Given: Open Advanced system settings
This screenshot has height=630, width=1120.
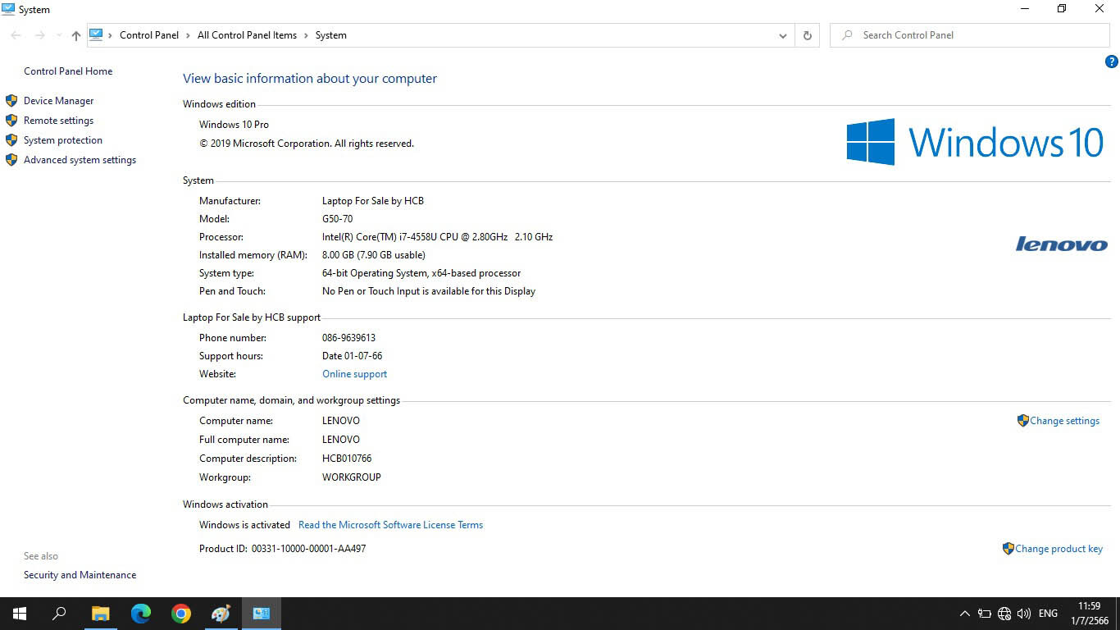Looking at the screenshot, I should point(80,160).
